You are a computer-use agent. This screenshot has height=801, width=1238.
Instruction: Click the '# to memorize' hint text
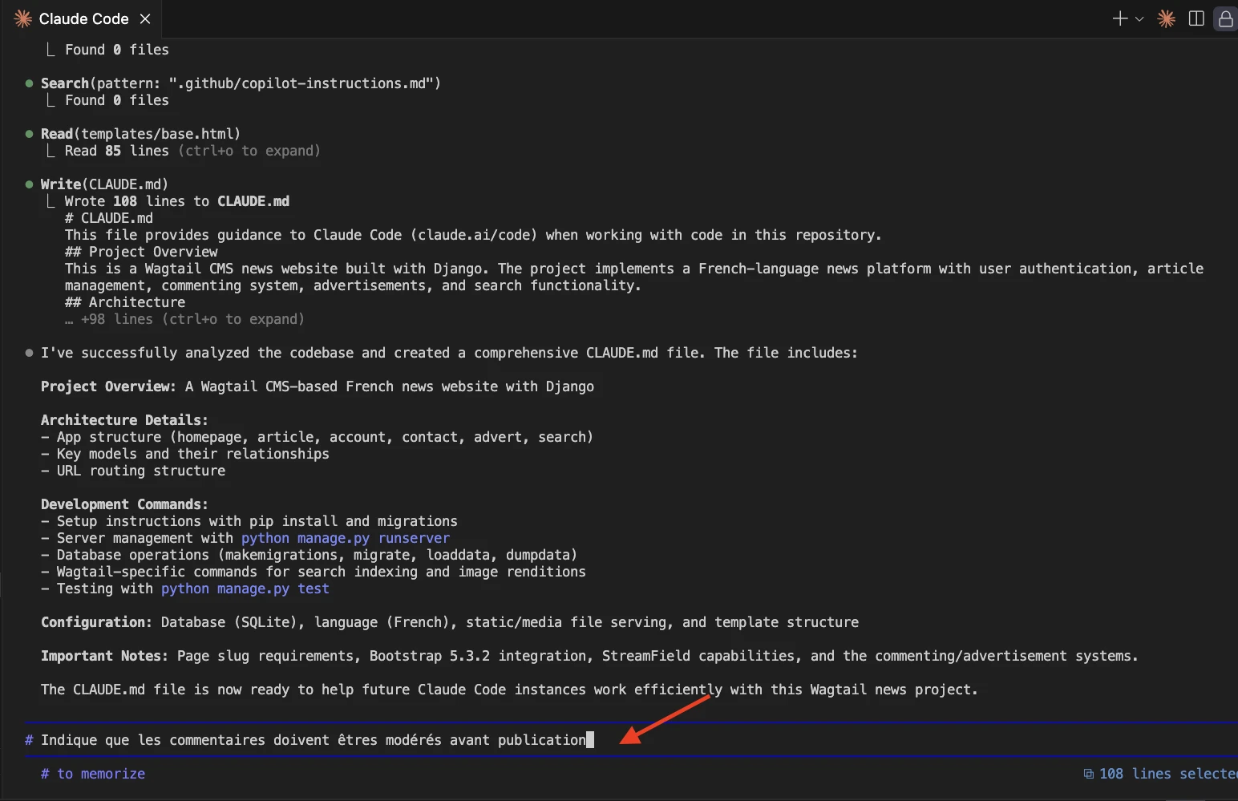click(x=93, y=774)
